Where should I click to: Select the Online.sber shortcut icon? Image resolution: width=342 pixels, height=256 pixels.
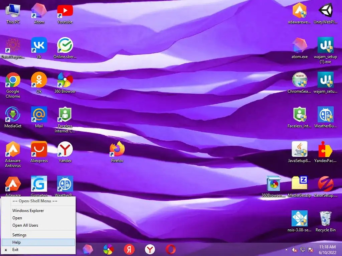(65, 48)
